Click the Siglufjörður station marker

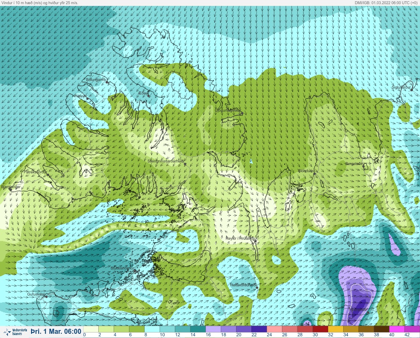(x=412, y=90)
